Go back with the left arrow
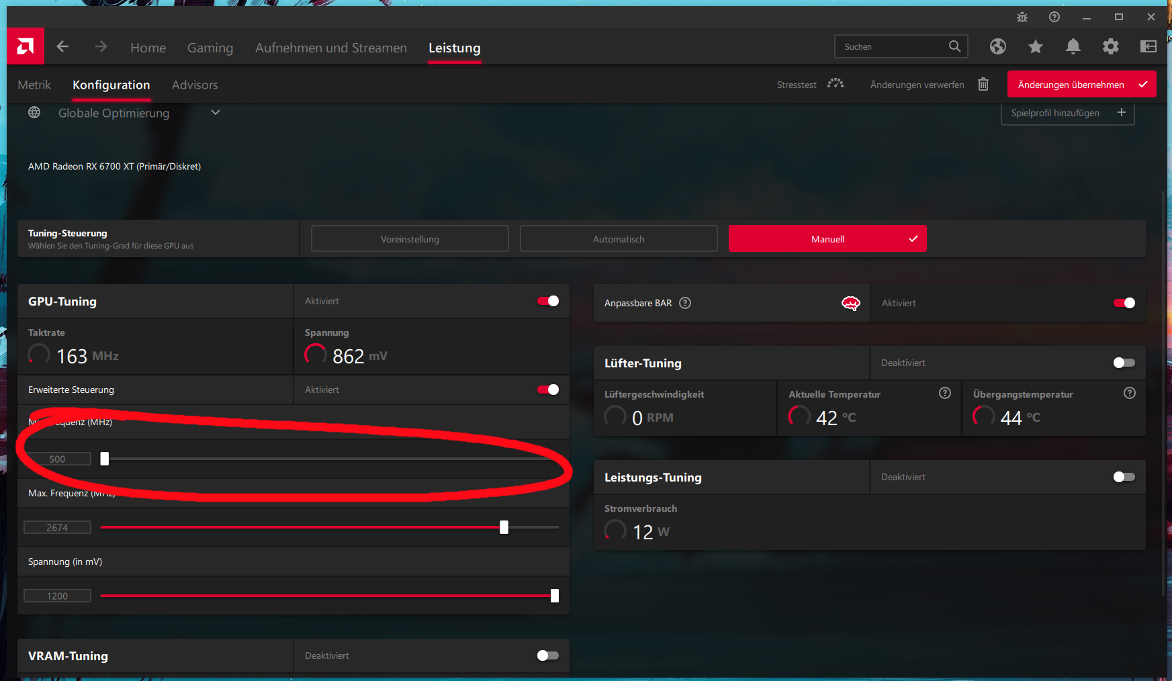The height and width of the screenshot is (681, 1172). [62, 46]
